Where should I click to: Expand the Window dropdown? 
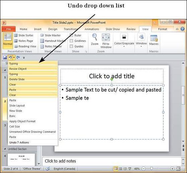tap(141, 46)
